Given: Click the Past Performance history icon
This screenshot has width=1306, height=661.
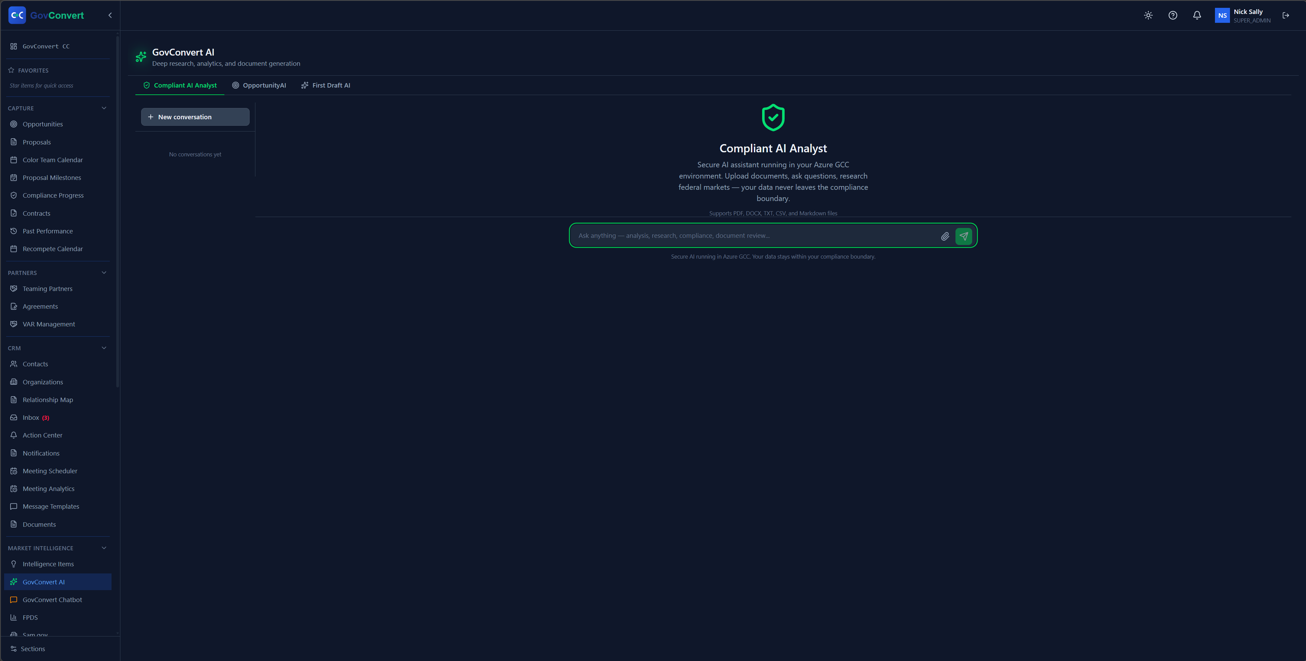Looking at the screenshot, I should [x=14, y=231].
